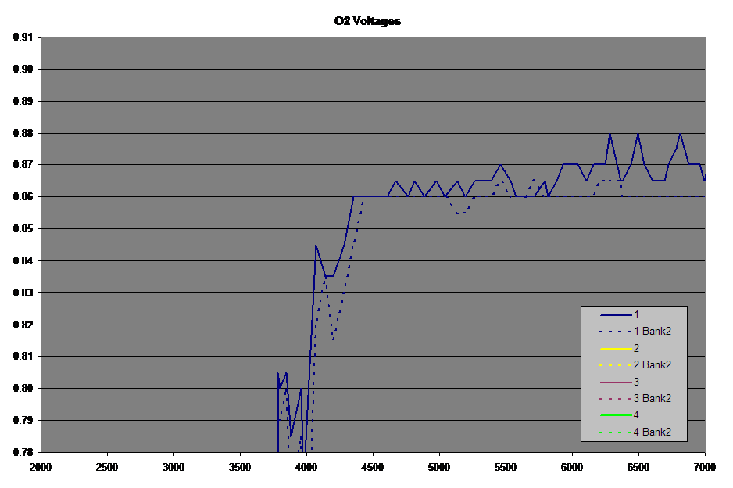Pick the dotted maroon legend line sample
The width and height of the screenshot is (733, 488).
614,399
